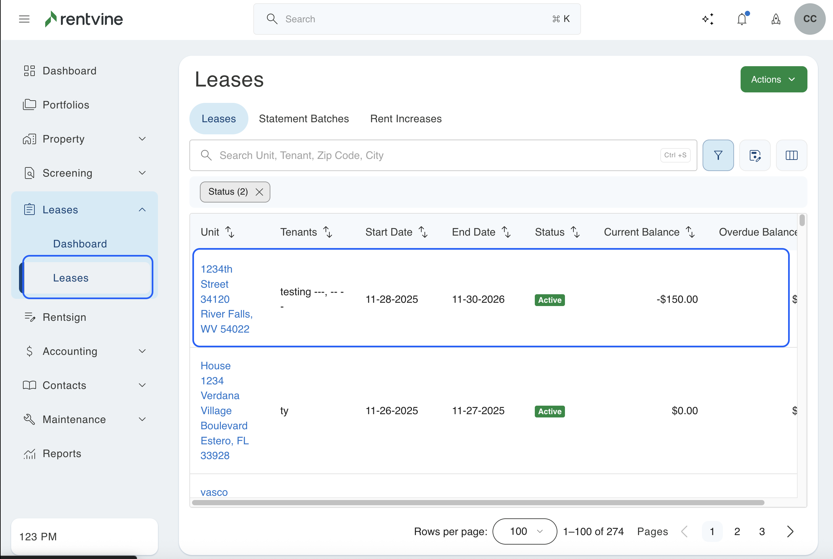Click the AI sparkle icon
This screenshot has height=559, width=833.
coord(708,19)
